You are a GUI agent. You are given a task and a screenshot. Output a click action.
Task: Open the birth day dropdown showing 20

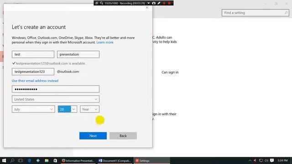click(x=68, y=109)
